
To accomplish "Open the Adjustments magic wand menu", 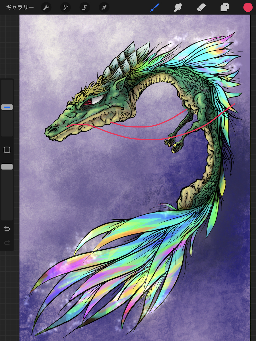I will (65, 7).
